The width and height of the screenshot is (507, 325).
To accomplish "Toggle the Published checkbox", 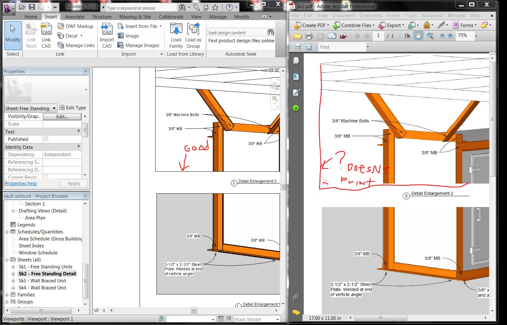I will [46, 139].
